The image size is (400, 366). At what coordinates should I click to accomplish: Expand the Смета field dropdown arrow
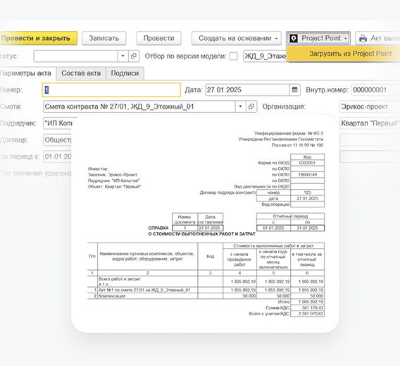(x=240, y=106)
